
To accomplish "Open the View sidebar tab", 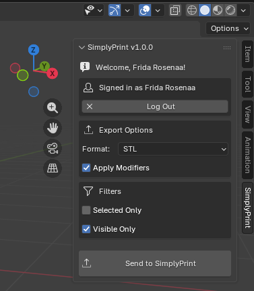I will pyautogui.click(x=247, y=115).
